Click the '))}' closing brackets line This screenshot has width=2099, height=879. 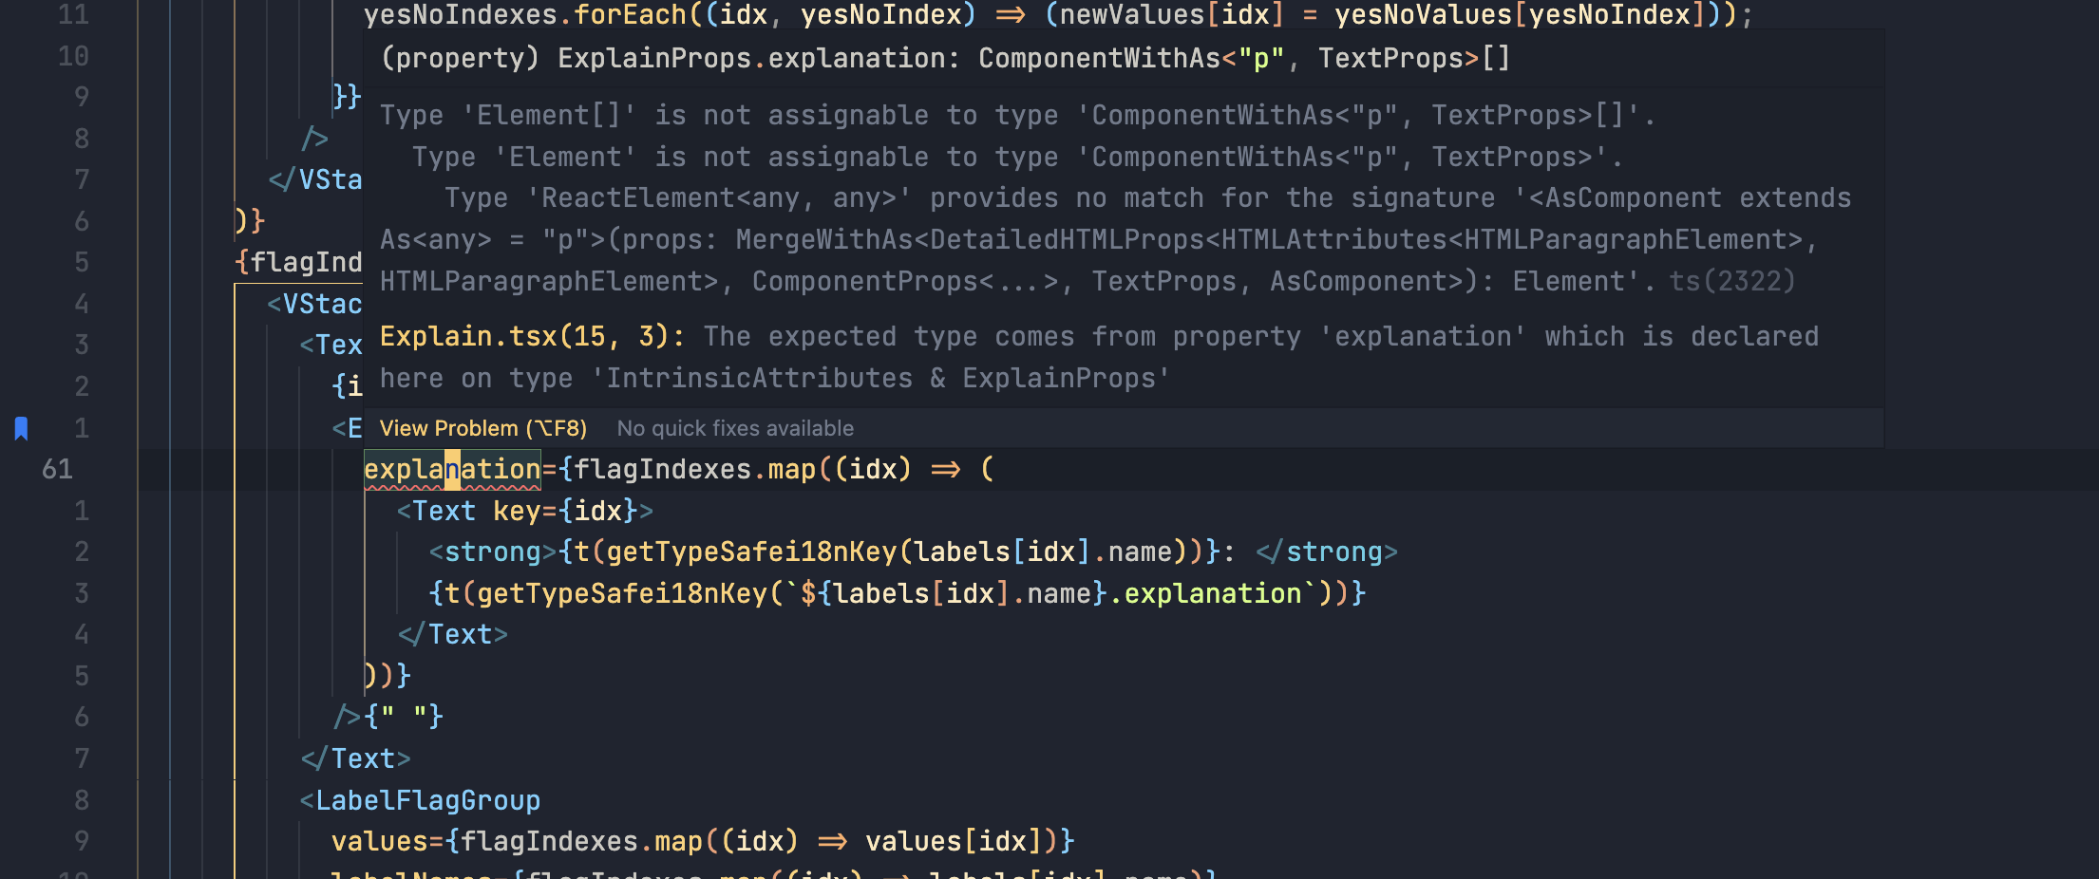[x=388, y=676]
